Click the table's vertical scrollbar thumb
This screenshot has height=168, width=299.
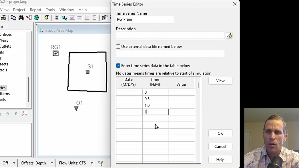coord(198,85)
